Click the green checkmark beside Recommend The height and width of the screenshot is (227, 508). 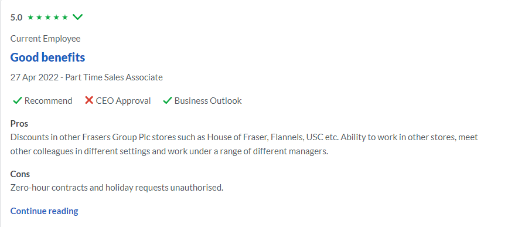click(x=17, y=101)
